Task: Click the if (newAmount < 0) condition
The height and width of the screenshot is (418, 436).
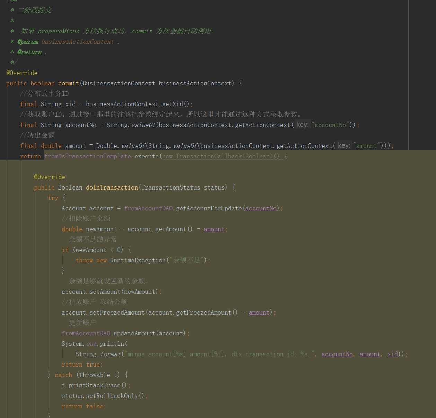Action: pyautogui.click(x=93, y=250)
